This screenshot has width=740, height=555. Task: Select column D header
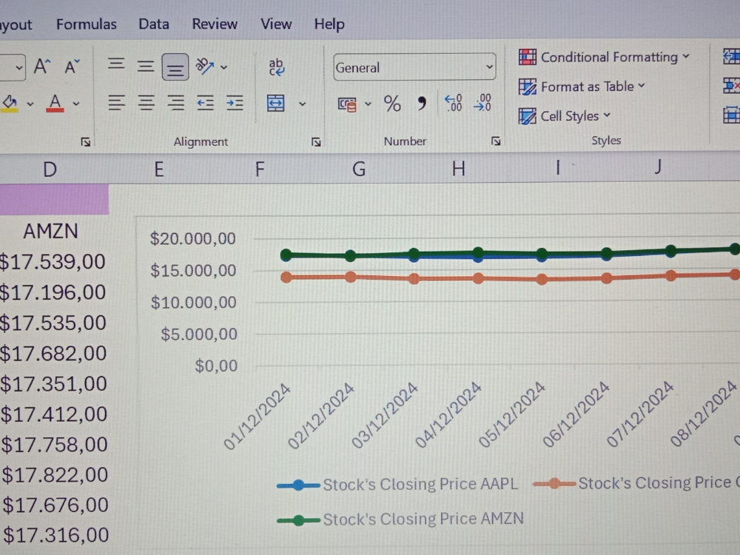tap(50, 169)
